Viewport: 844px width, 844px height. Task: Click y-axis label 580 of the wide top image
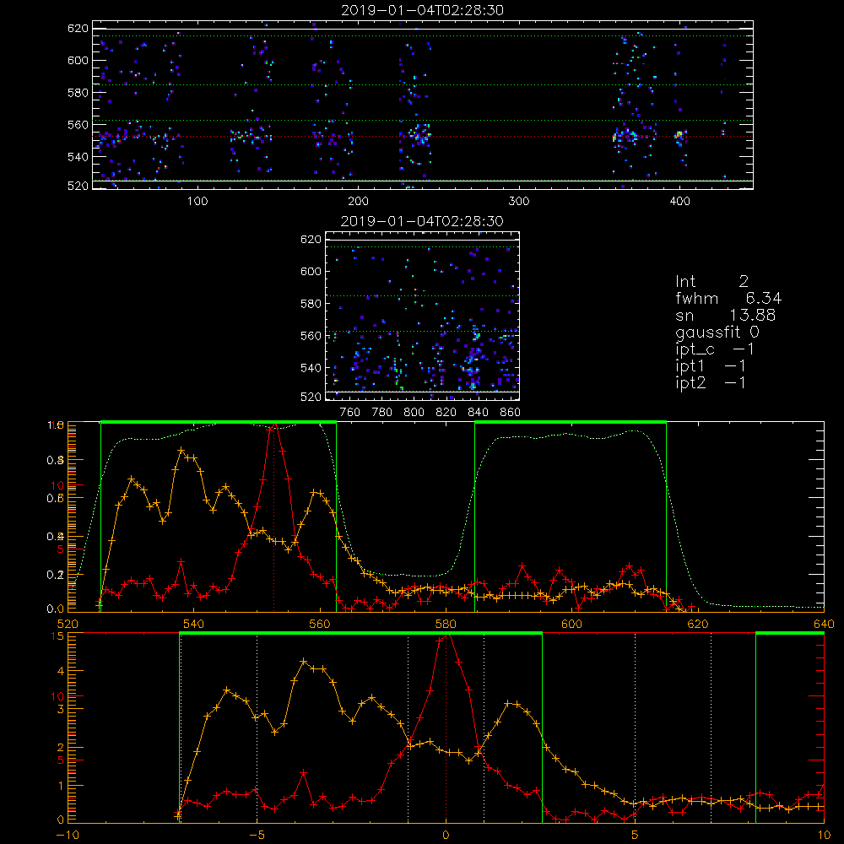click(x=78, y=93)
